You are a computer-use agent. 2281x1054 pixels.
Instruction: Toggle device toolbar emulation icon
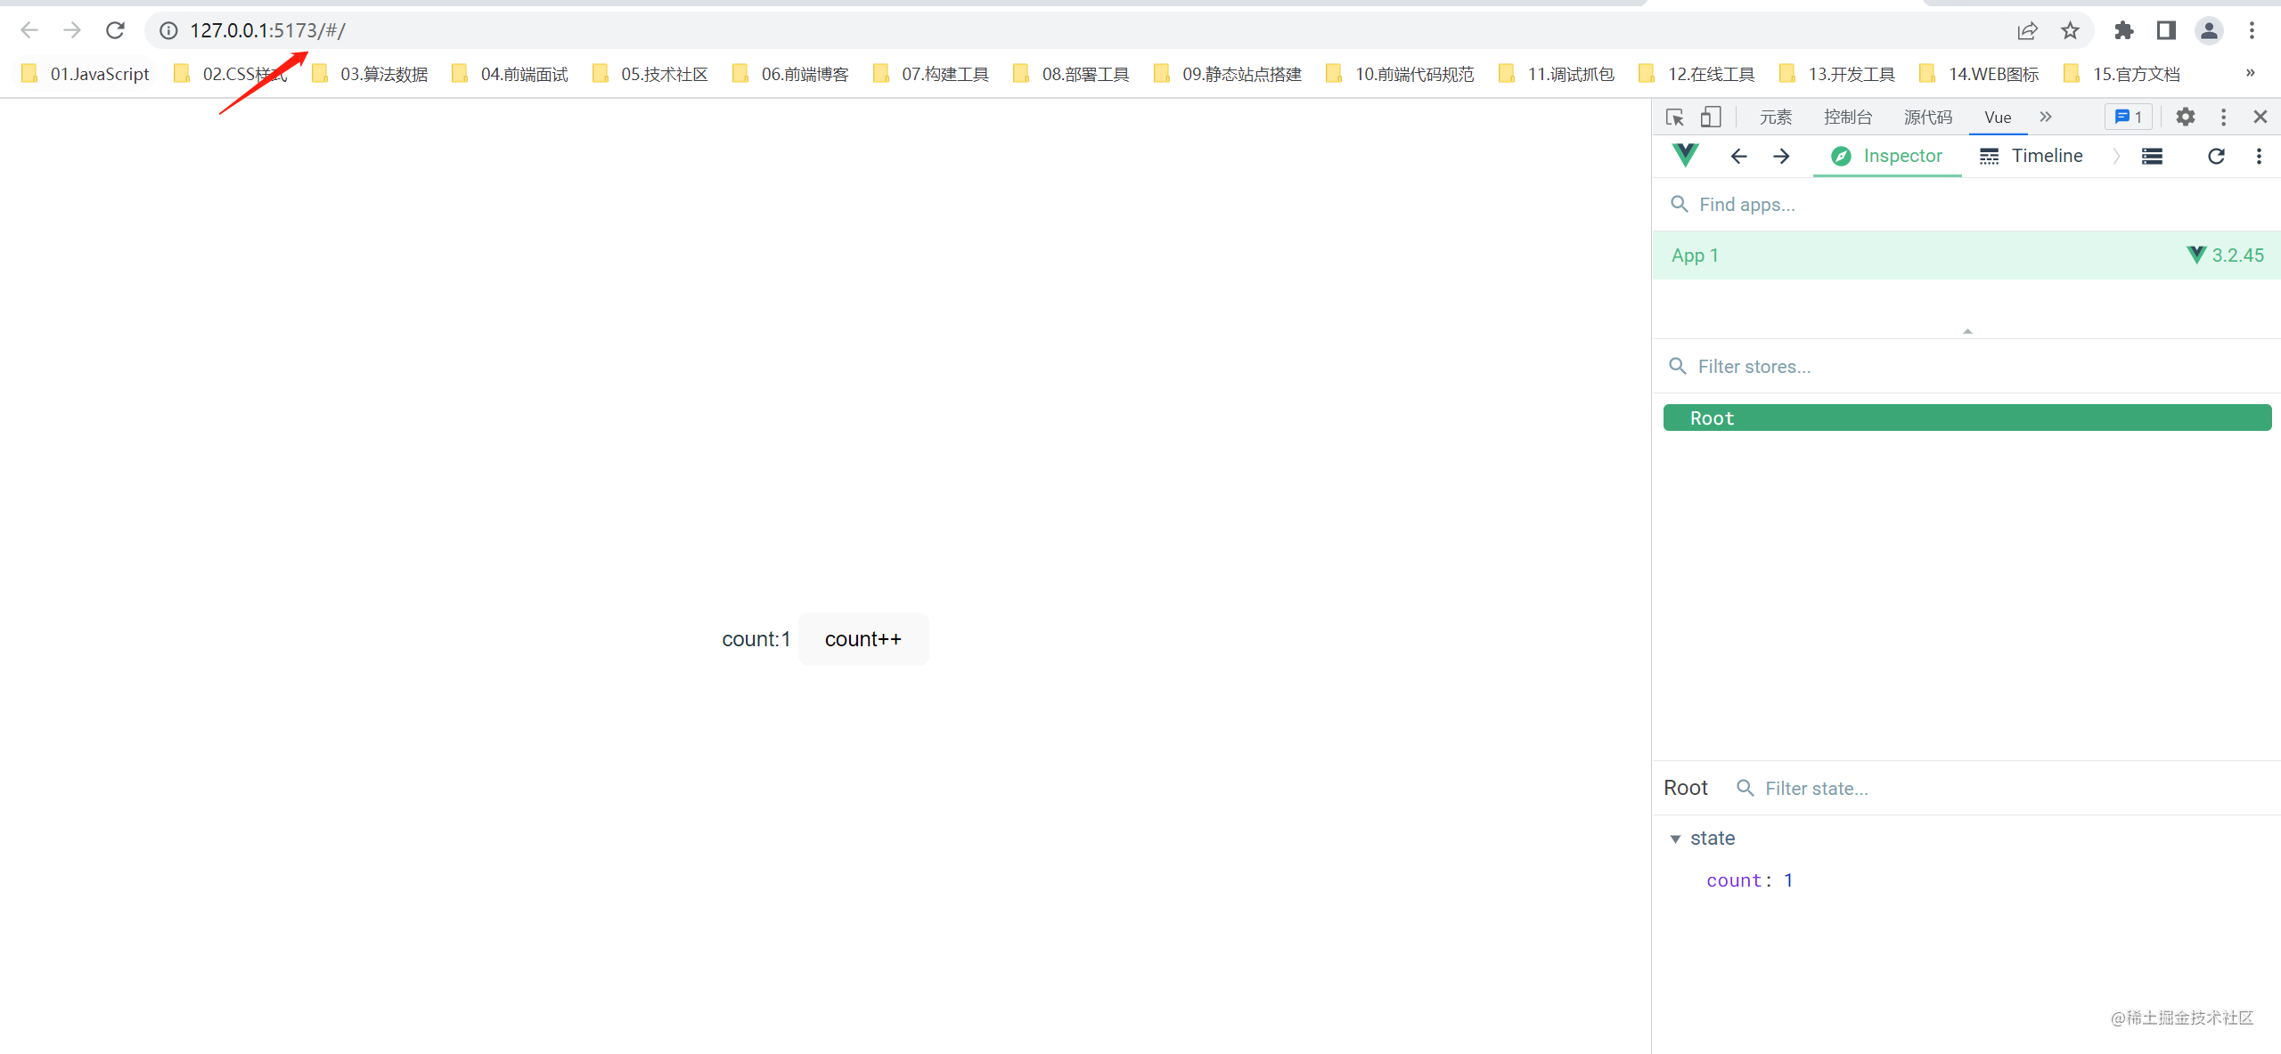click(x=1711, y=117)
